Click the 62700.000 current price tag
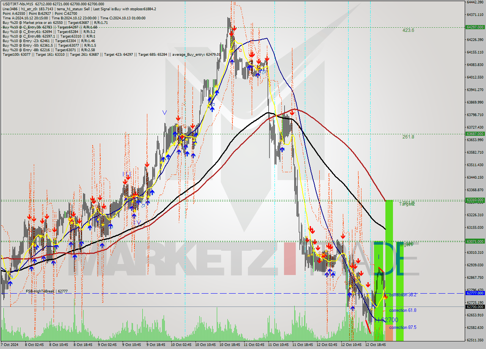This screenshot has width=486, height=349. click(x=475, y=307)
